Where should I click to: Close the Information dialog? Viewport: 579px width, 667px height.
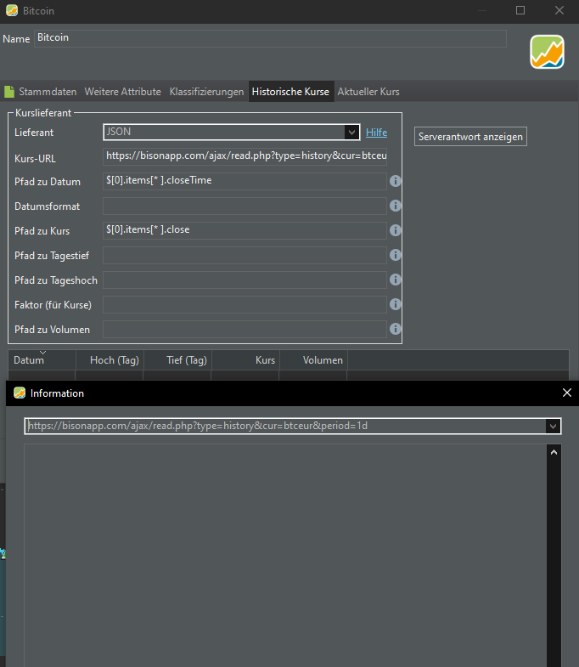coord(566,393)
